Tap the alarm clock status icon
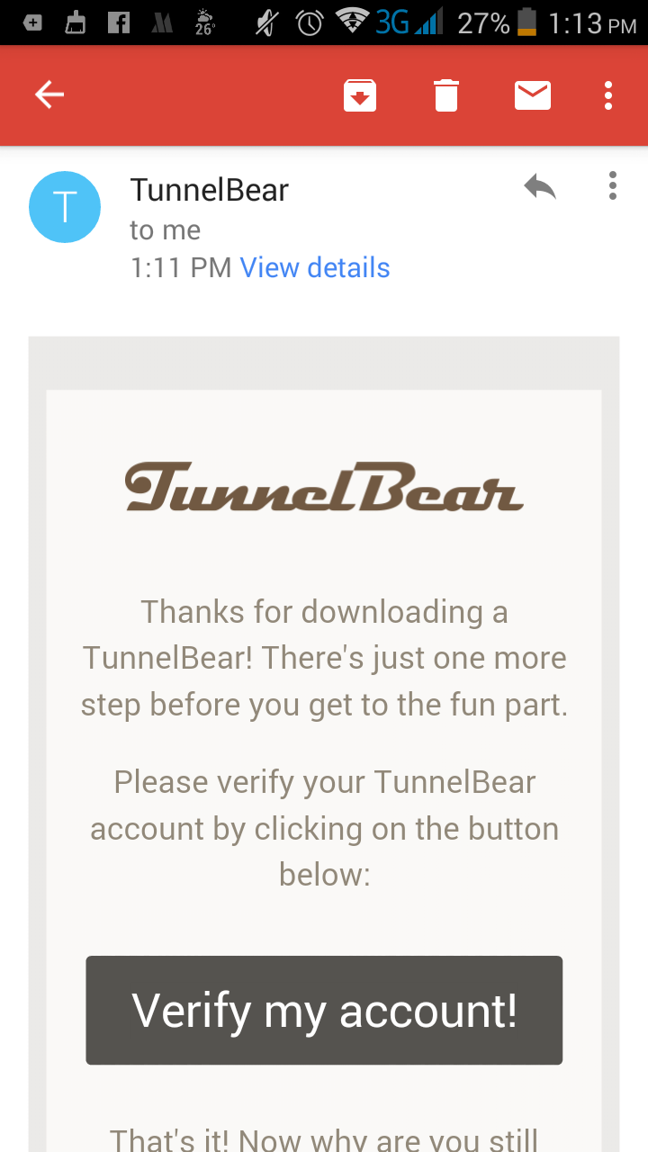This screenshot has width=648, height=1152. pos(310,23)
